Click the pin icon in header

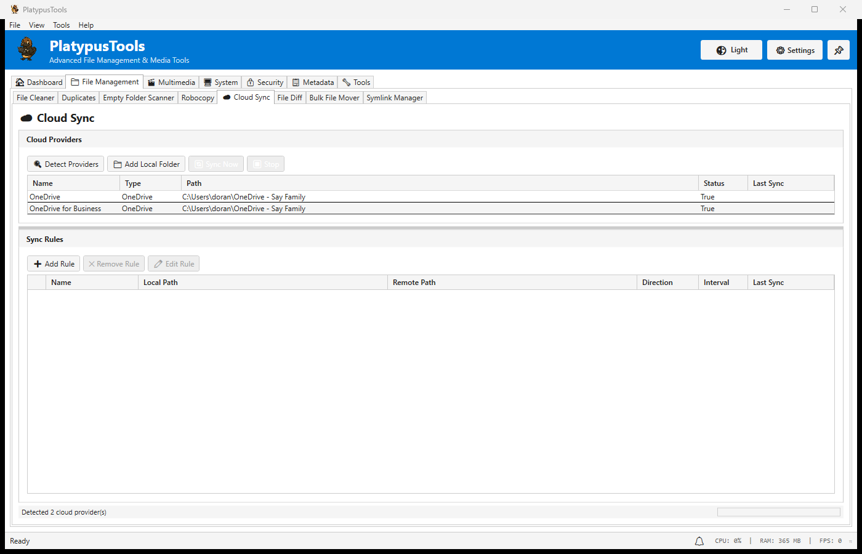(839, 50)
